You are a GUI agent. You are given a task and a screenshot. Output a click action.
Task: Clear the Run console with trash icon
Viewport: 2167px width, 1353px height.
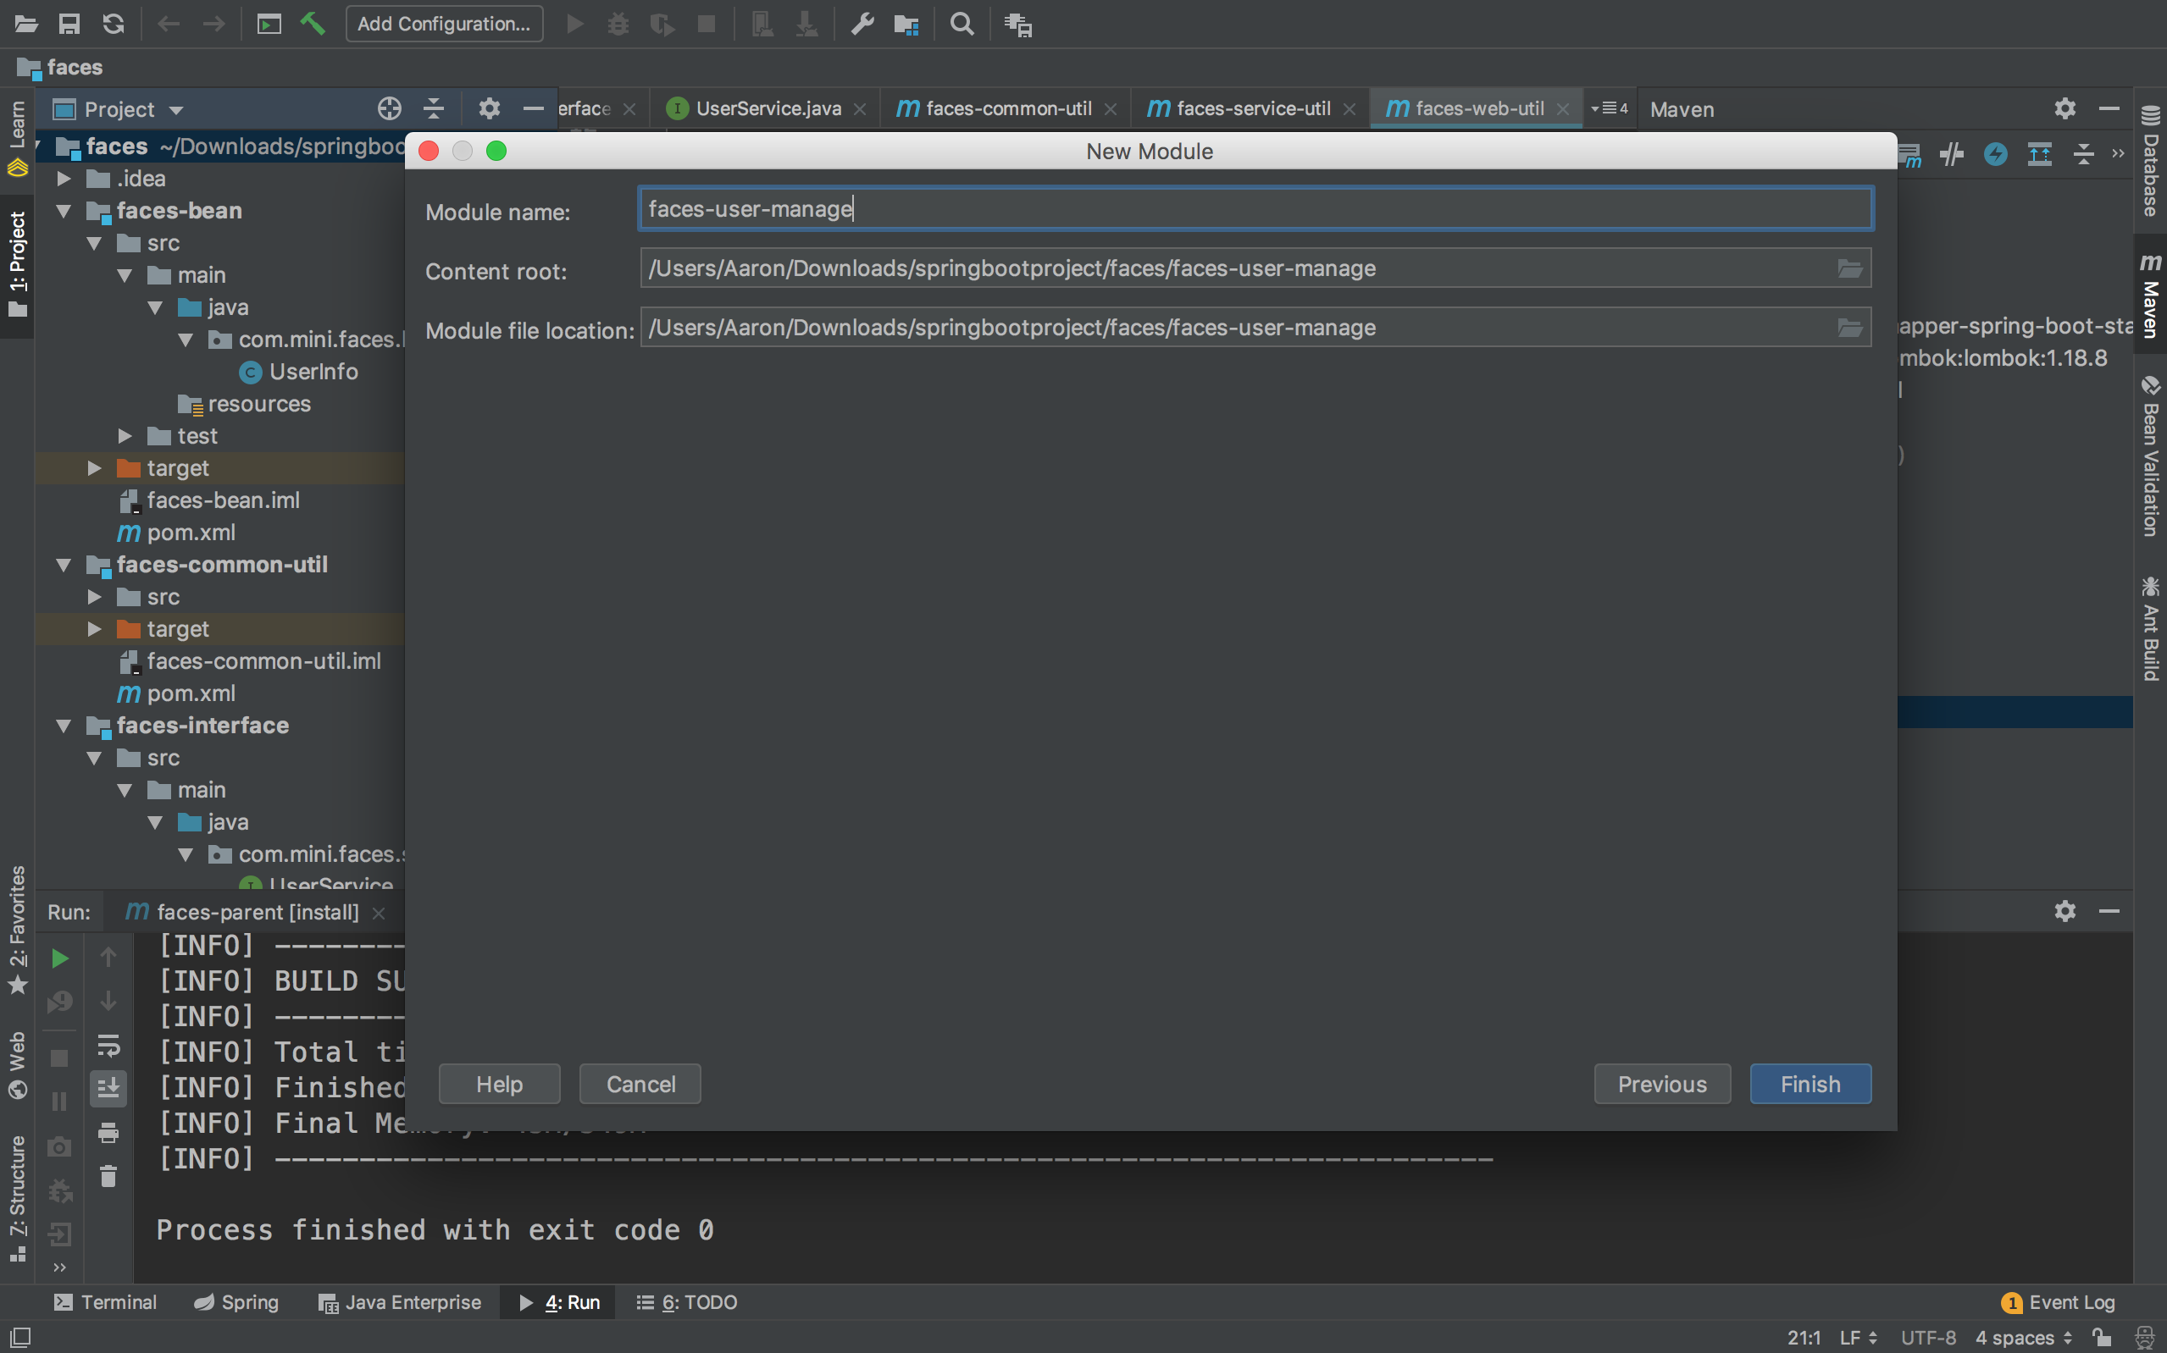point(108,1177)
